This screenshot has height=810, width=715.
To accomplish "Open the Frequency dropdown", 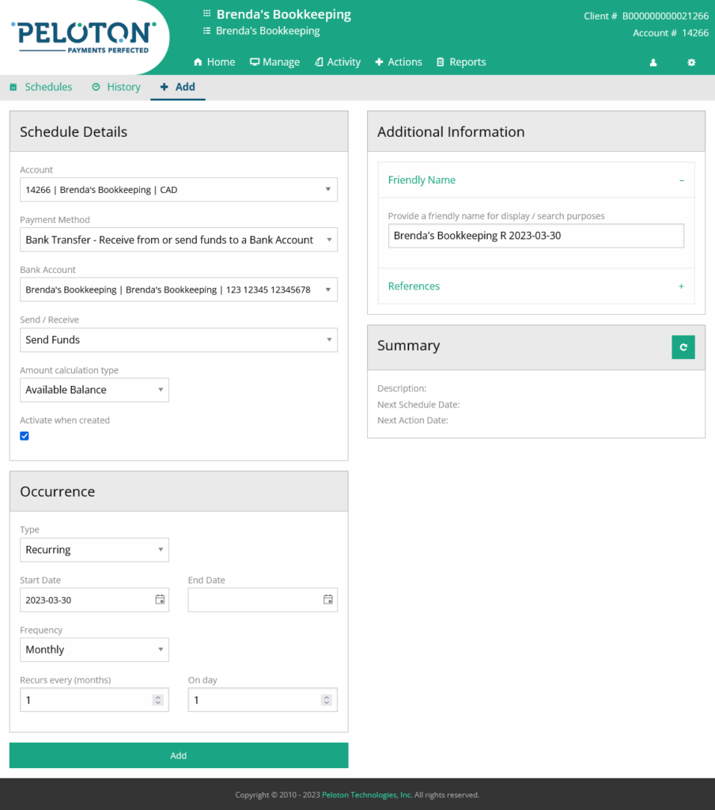I will point(95,650).
